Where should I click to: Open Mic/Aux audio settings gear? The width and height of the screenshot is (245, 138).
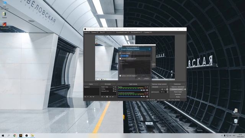(x=147, y=90)
